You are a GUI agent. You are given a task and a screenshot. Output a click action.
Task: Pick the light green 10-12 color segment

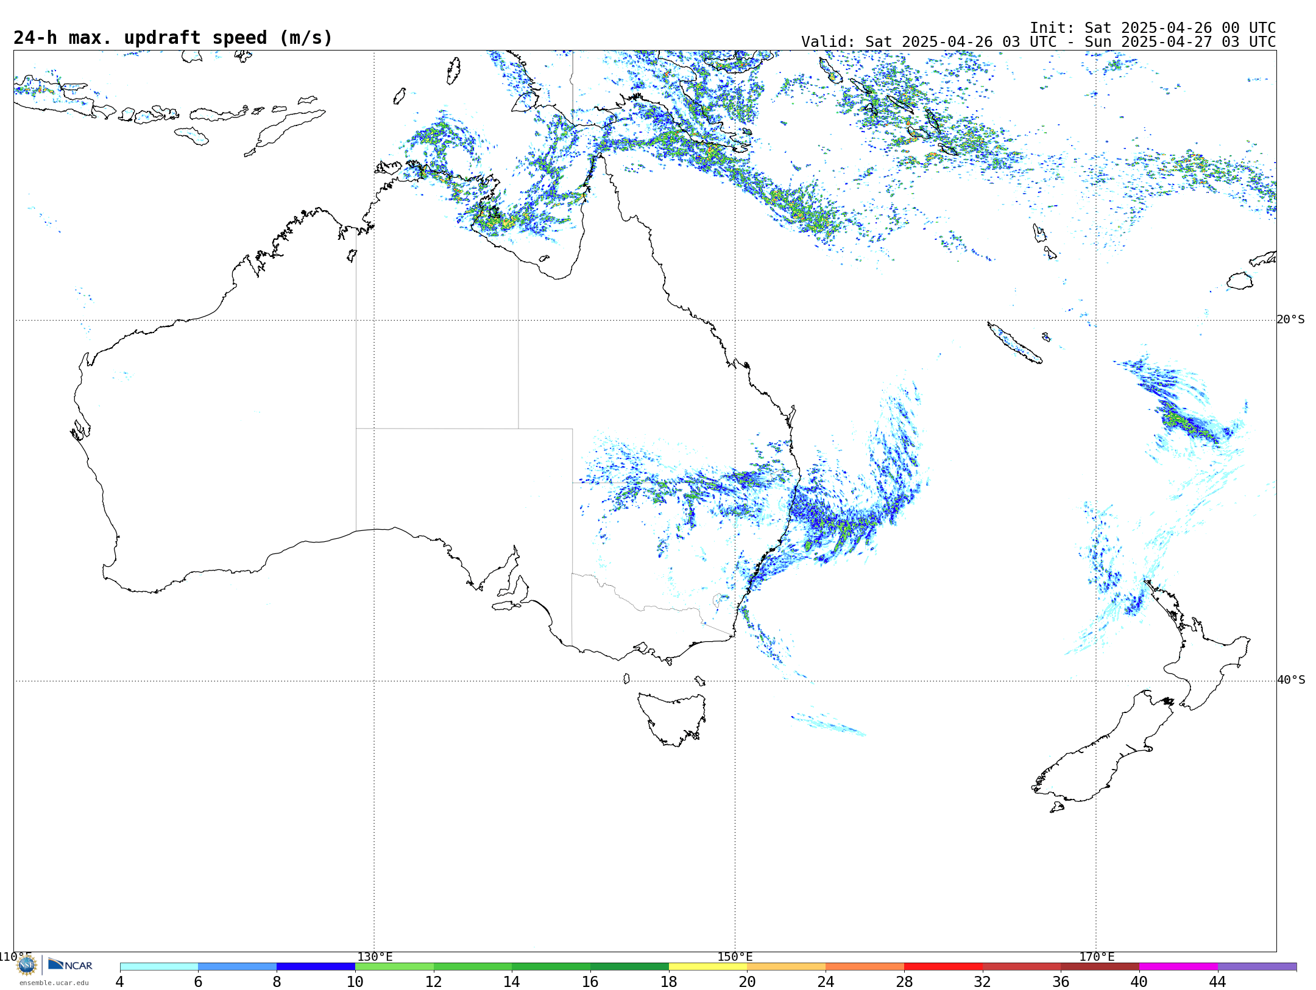click(394, 967)
